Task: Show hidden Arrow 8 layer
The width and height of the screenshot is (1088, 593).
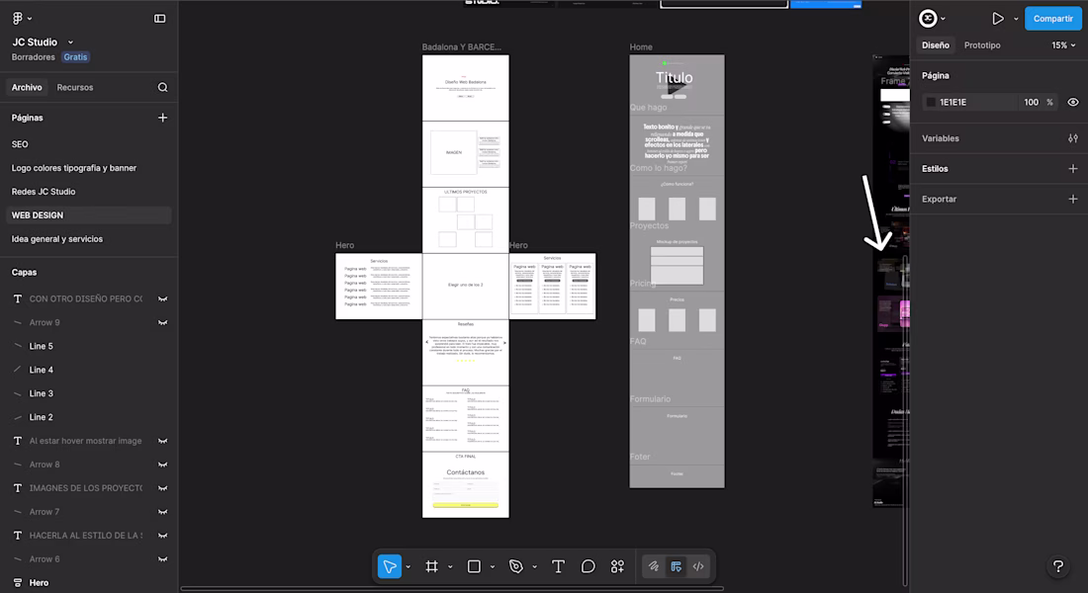Action: click(162, 465)
